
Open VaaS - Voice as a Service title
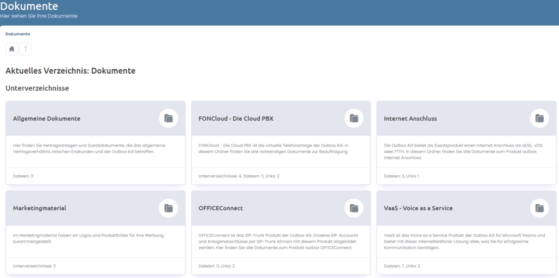click(418, 208)
